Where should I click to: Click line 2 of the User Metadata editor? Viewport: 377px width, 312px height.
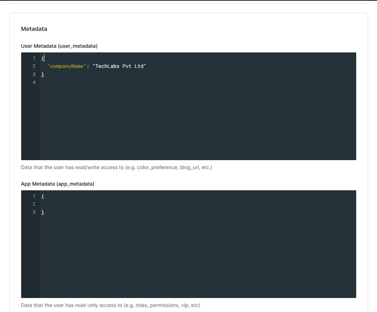(x=143, y=66)
